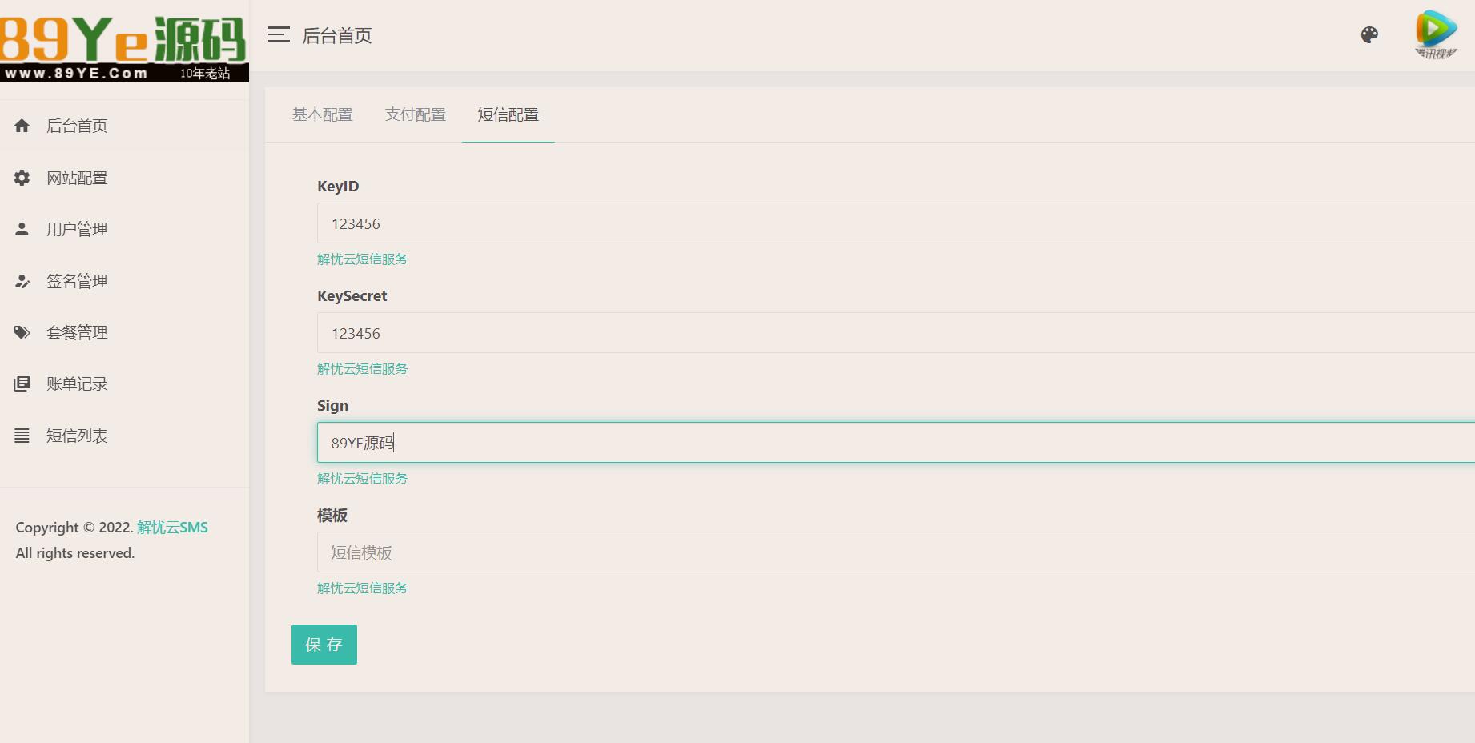The image size is (1475, 743).
Task: Click the KeyID field label
Action: click(338, 187)
